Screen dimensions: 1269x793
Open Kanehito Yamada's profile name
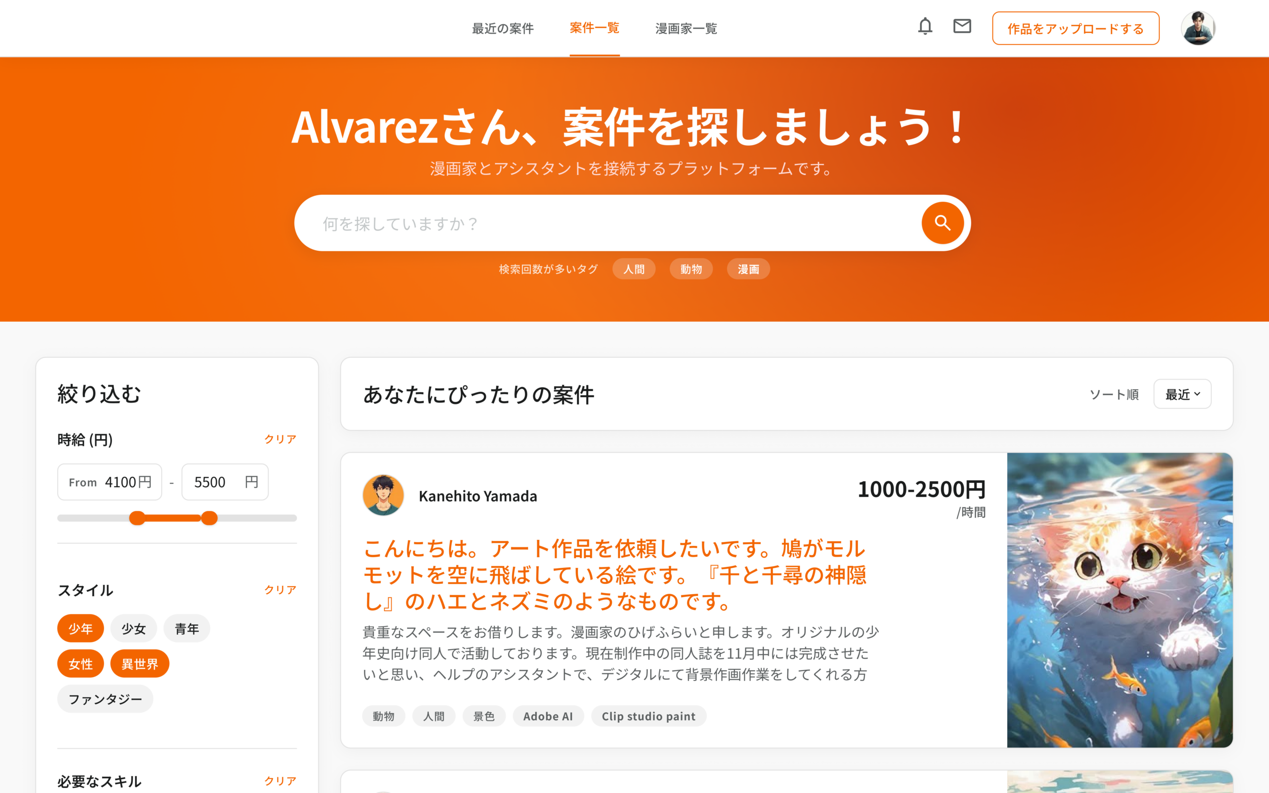pyautogui.click(x=478, y=496)
